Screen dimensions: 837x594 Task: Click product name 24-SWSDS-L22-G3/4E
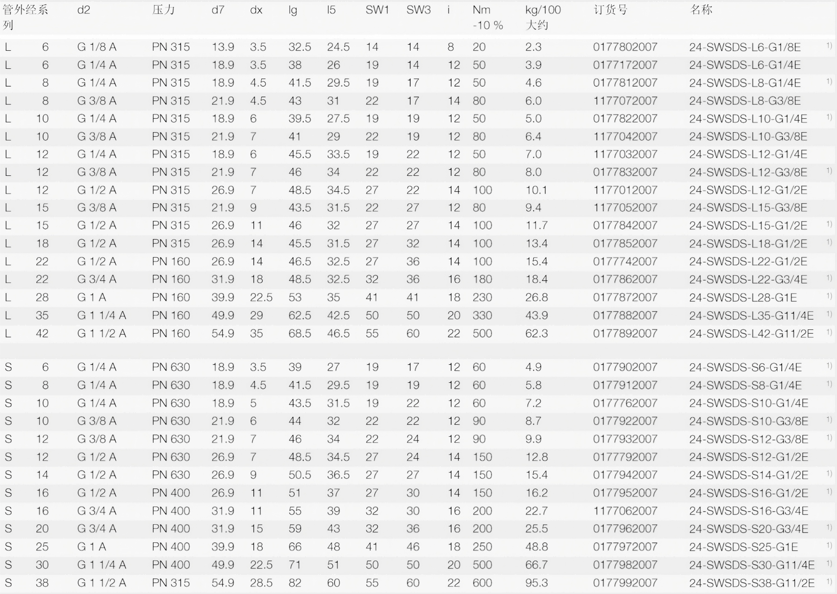pos(748,280)
